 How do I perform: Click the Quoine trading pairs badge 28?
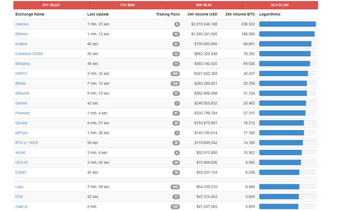[176, 123]
